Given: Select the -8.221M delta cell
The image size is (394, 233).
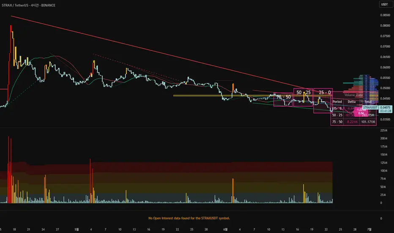Looking at the screenshot, I should (x=352, y=122).
